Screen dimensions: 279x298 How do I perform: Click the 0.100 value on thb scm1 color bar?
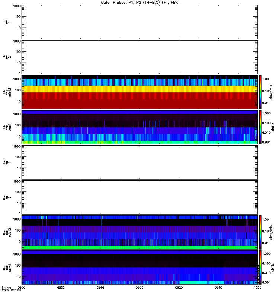pos(266,123)
